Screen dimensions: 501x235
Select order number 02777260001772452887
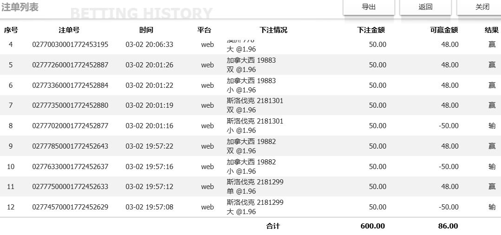(x=70, y=65)
